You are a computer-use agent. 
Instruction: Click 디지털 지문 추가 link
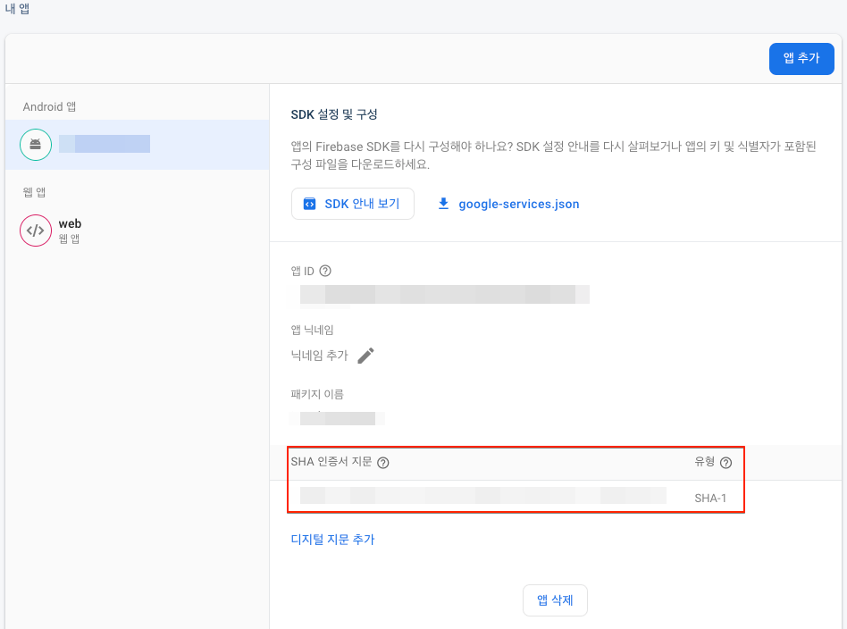(x=332, y=540)
